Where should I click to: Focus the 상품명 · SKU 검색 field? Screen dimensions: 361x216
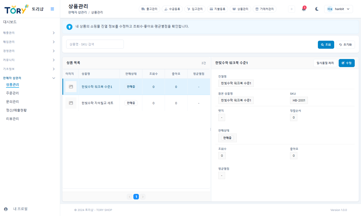click(95, 44)
